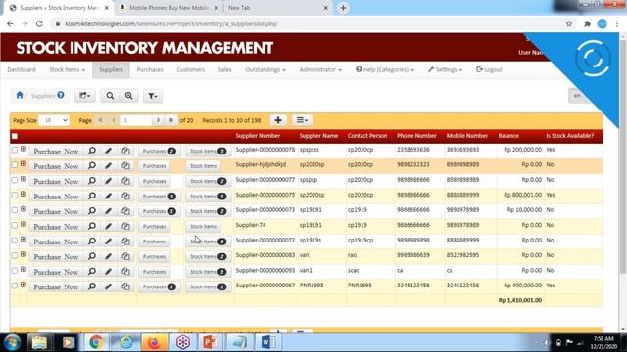The image size is (627, 352).
Task: Sort by Supplier Name column header
Action: point(318,136)
